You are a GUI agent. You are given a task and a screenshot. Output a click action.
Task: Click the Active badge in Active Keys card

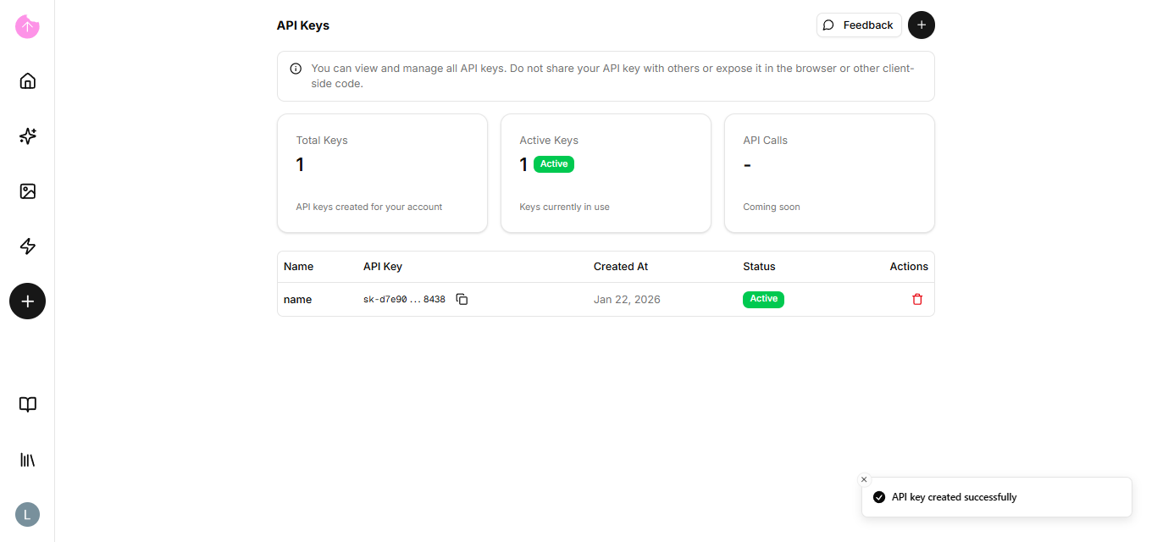pyautogui.click(x=554, y=164)
